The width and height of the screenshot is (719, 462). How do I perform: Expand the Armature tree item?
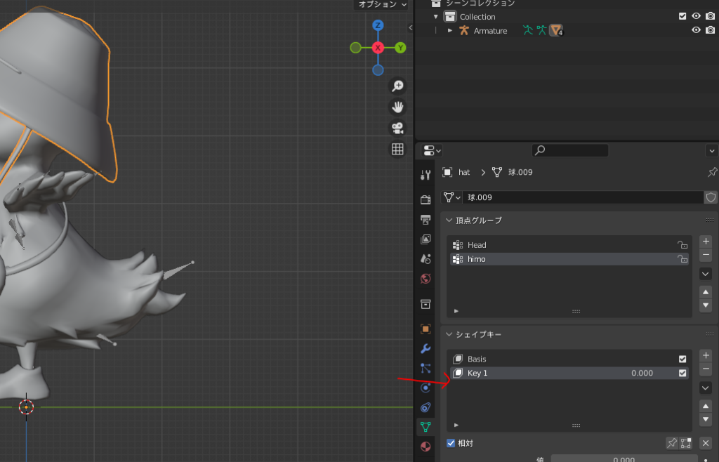(x=450, y=30)
